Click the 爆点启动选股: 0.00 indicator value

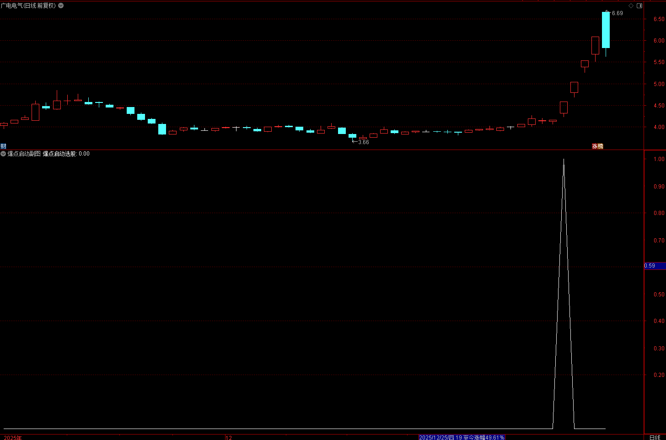point(66,154)
